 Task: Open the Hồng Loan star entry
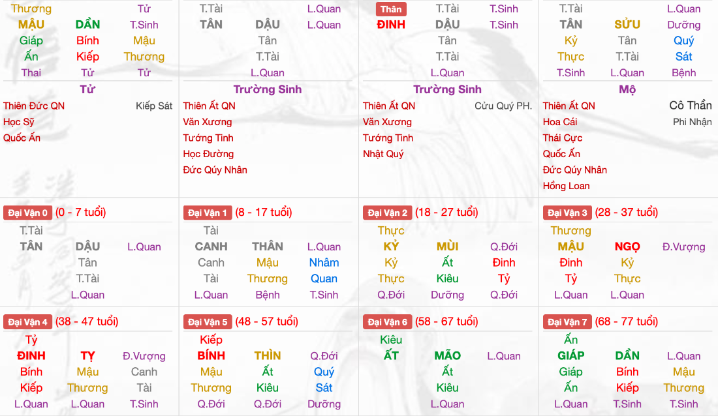tap(567, 186)
